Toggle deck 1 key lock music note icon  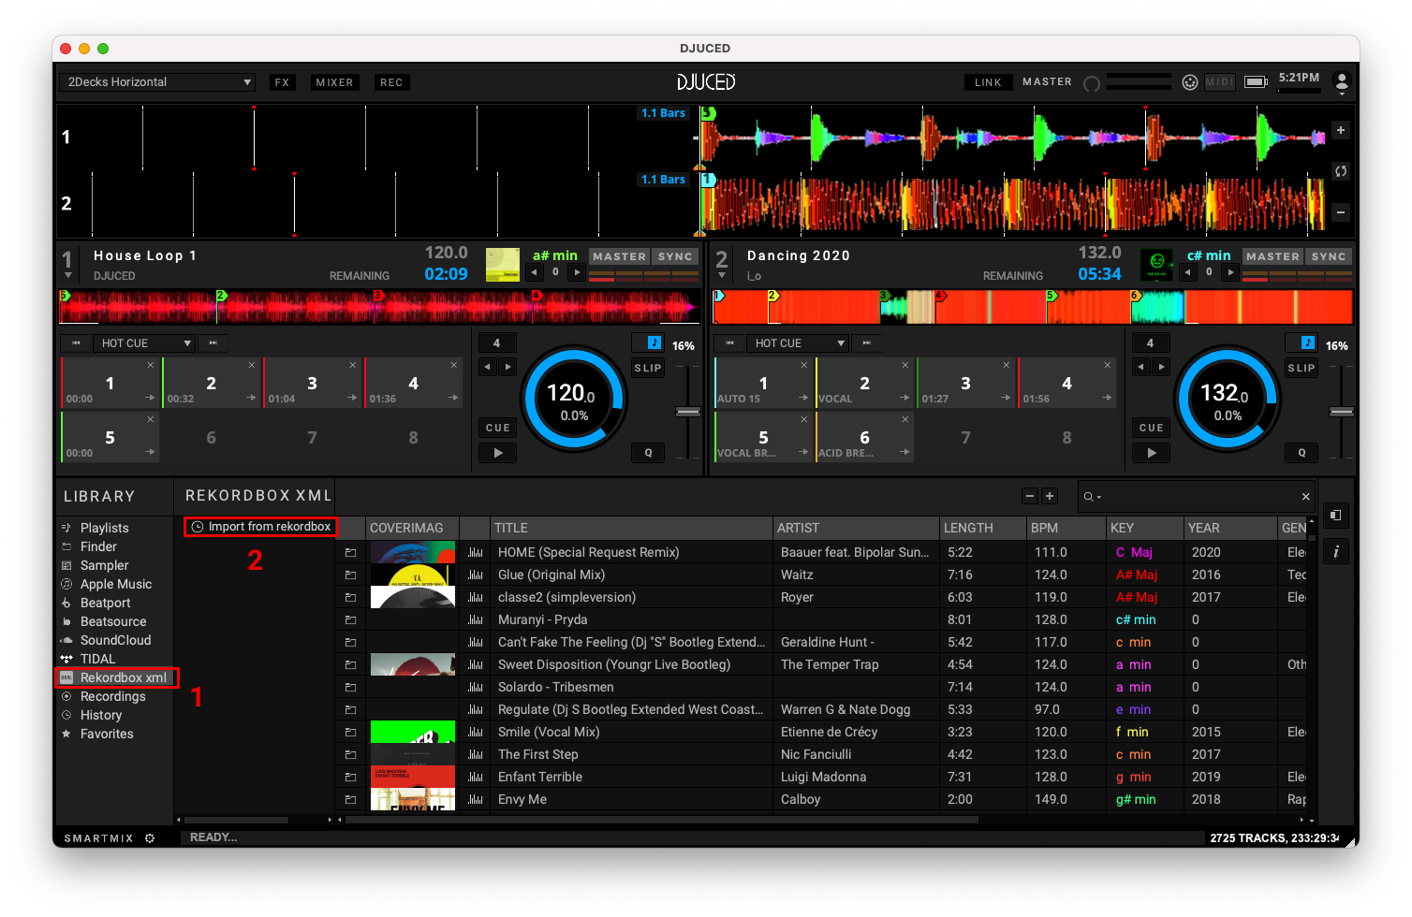click(653, 342)
